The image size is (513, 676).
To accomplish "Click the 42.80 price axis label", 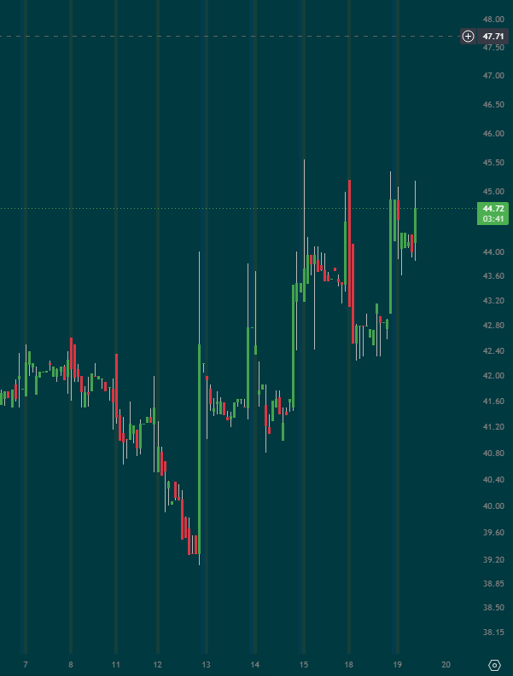I will tap(493, 326).
